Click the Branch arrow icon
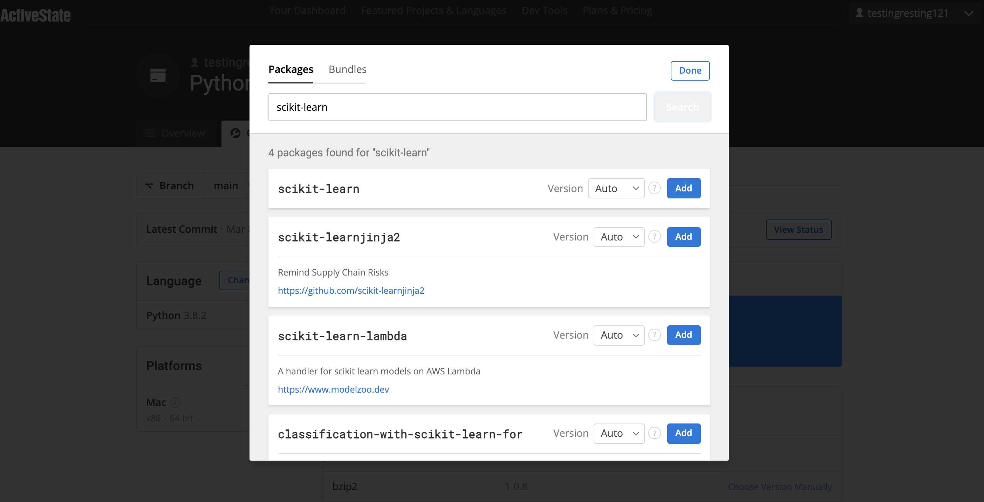The height and width of the screenshot is (502, 984). (x=150, y=185)
